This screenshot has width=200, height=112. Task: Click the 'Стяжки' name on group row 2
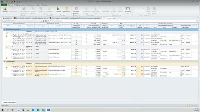coord(37,46)
